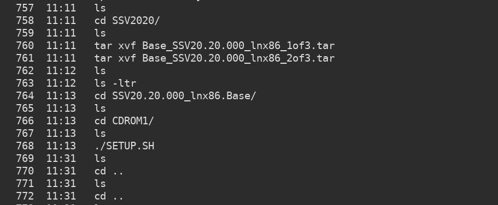Click the 'ls' command on line 765

(100, 108)
